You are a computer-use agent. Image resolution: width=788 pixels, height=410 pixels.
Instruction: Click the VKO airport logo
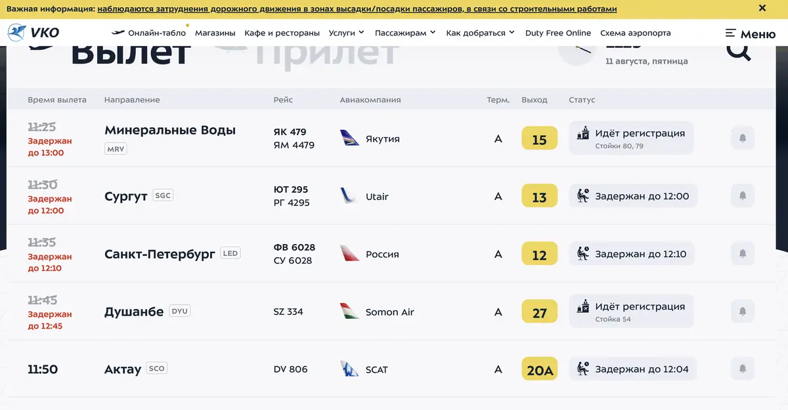point(33,33)
